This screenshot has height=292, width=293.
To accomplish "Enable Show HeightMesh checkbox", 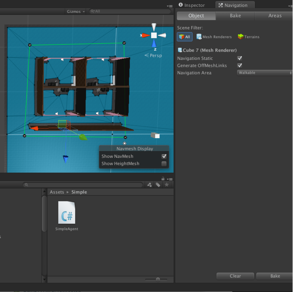I will coord(164,164).
